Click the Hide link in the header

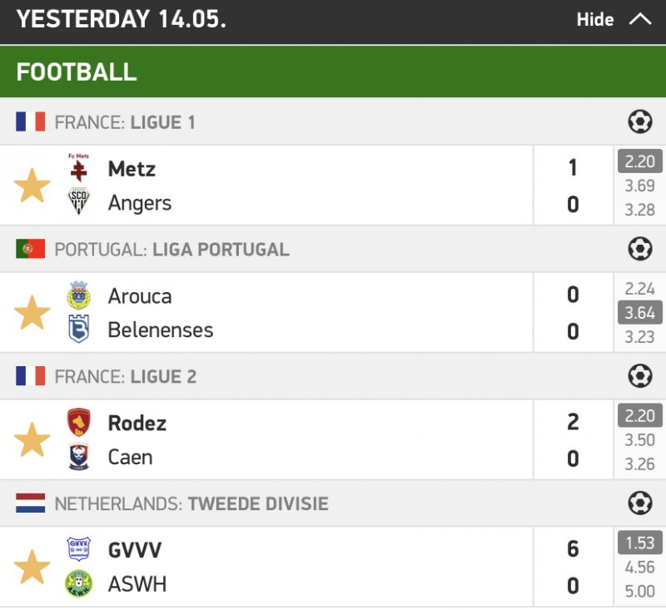pyautogui.click(x=595, y=19)
